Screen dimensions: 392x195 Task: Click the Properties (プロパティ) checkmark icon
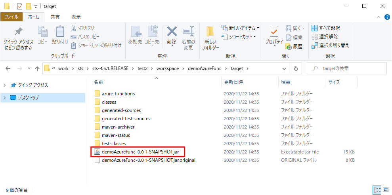coord(274,31)
